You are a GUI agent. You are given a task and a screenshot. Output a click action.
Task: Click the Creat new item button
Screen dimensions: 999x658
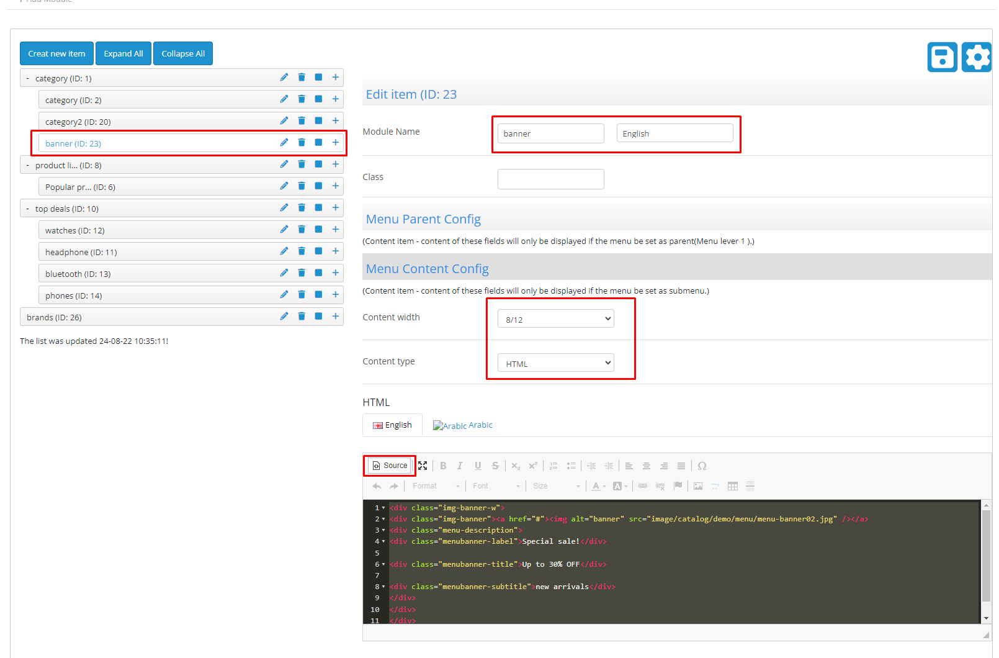(56, 53)
